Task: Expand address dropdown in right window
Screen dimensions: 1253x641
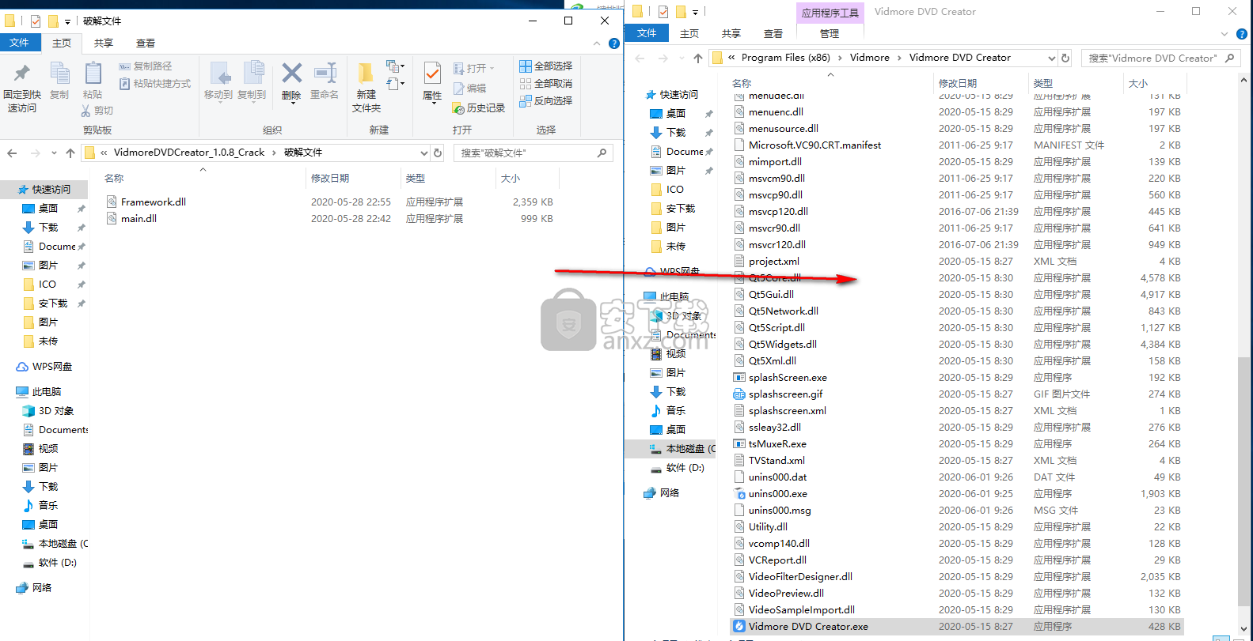Action: tap(1051, 58)
